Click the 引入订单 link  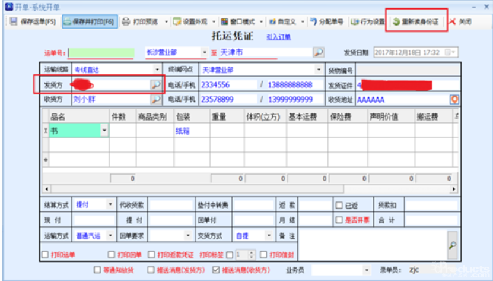[x=278, y=37]
